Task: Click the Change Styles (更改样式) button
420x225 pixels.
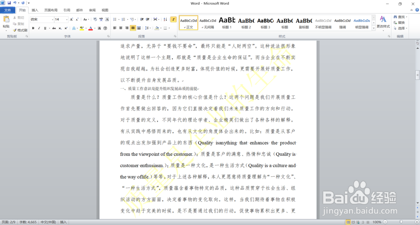Action: coord(383,23)
